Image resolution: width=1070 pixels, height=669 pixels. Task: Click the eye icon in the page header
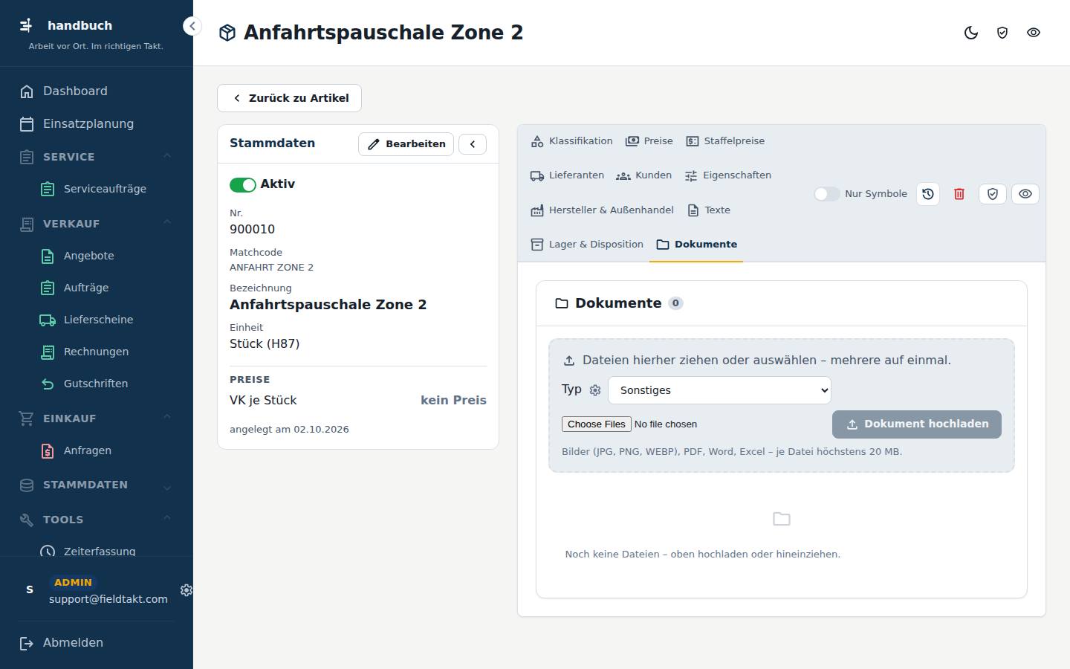pos(1034,33)
